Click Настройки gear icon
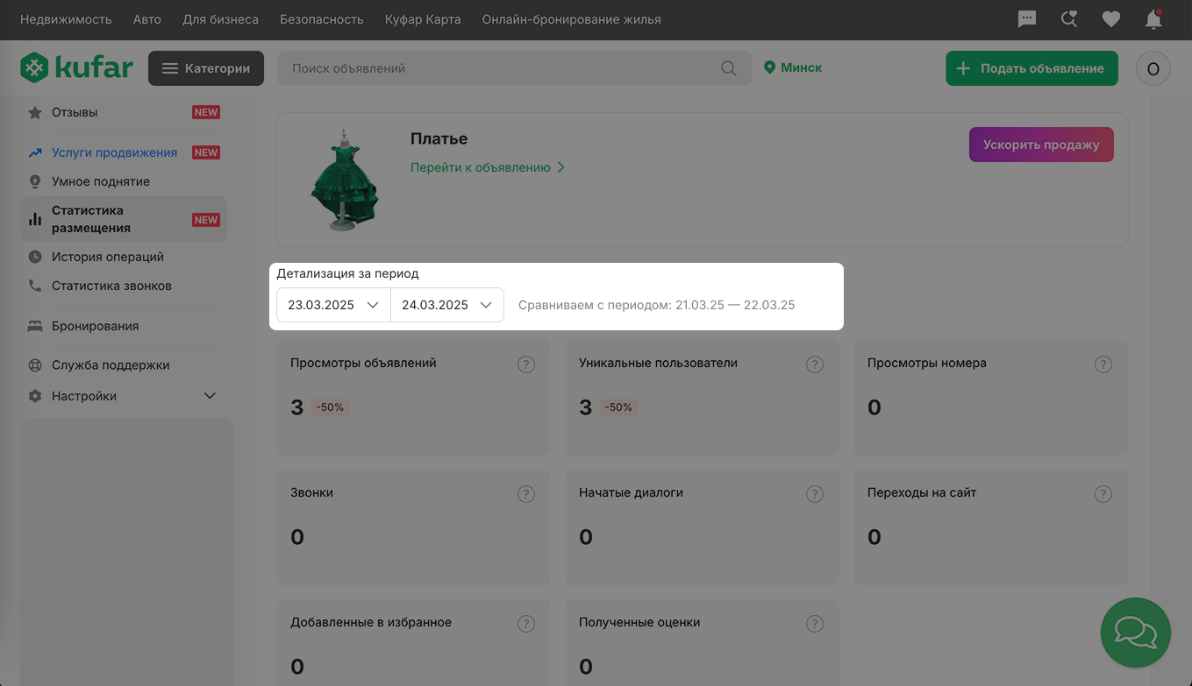Viewport: 1192px width, 686px height. pos(35,396)
